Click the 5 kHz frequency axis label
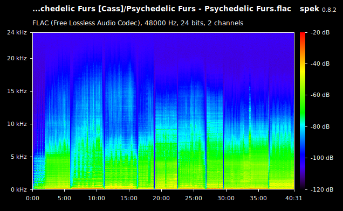Image resolution: width=343 pixels, height=211 pixels. (19, 157)
